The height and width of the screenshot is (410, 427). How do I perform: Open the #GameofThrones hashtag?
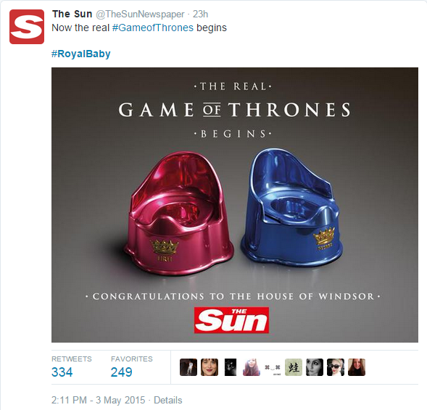(x=153, y=28)
